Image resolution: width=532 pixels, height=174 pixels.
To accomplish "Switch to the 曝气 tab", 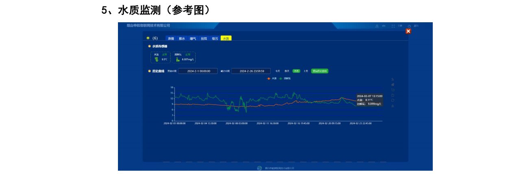I will [x=193, y=38].
